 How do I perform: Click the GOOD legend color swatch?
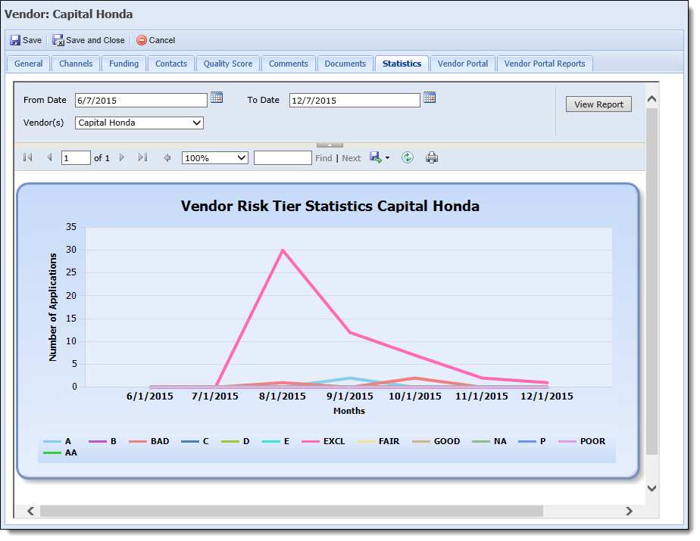pyautogui.click(x=421, y=442)
